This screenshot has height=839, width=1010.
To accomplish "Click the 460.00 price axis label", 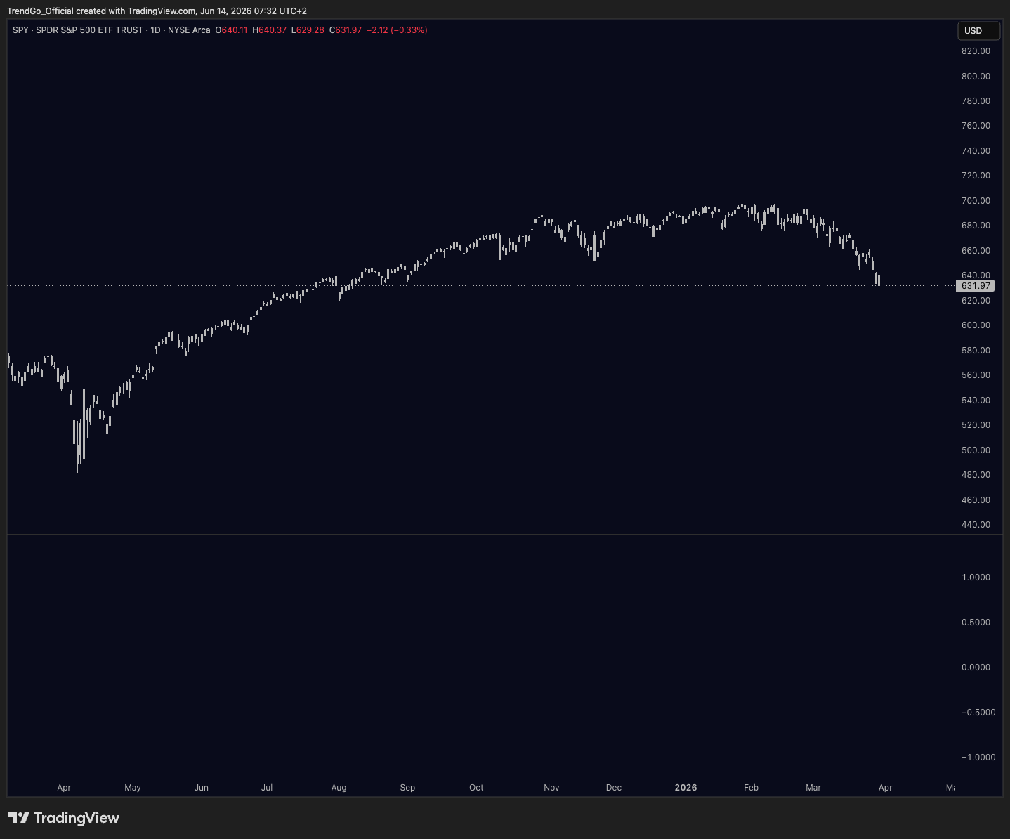I will pyautogui.click(x=976, y=500).
